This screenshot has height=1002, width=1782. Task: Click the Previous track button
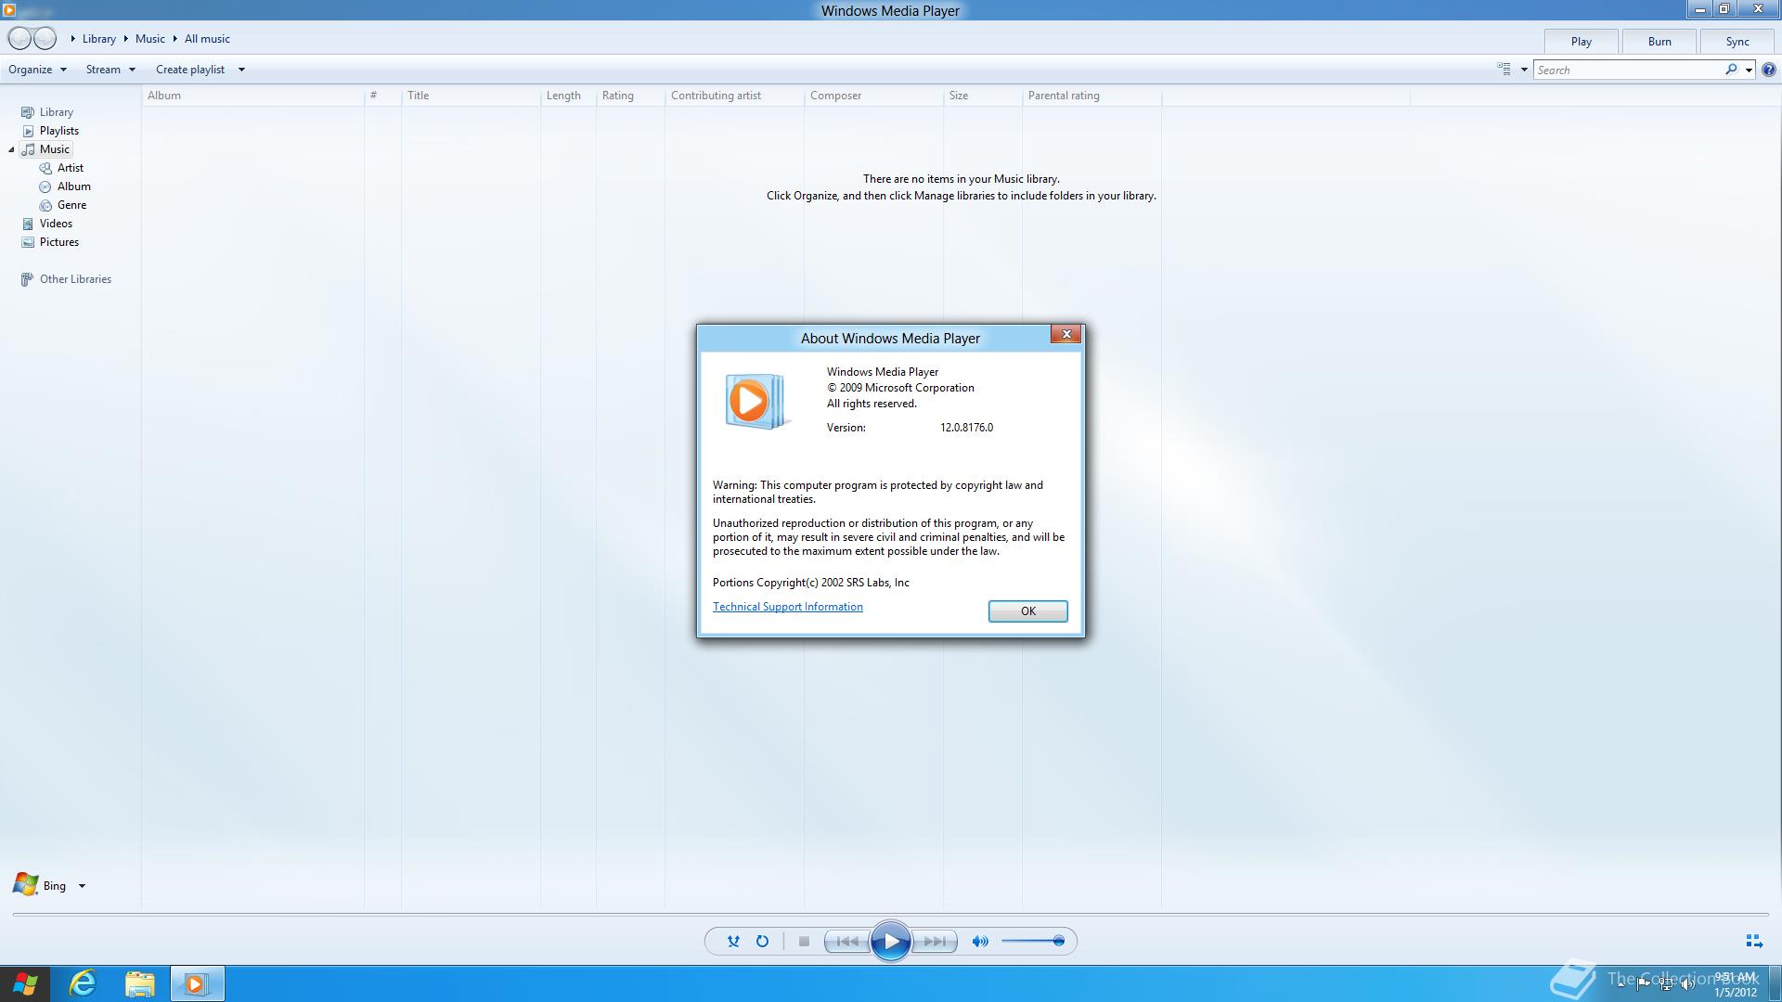click(847, 941)
